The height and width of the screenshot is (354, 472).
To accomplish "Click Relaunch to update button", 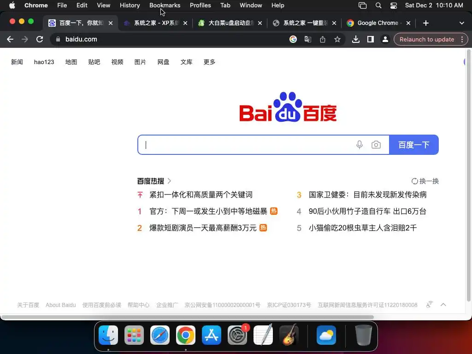I will (426, 39).
